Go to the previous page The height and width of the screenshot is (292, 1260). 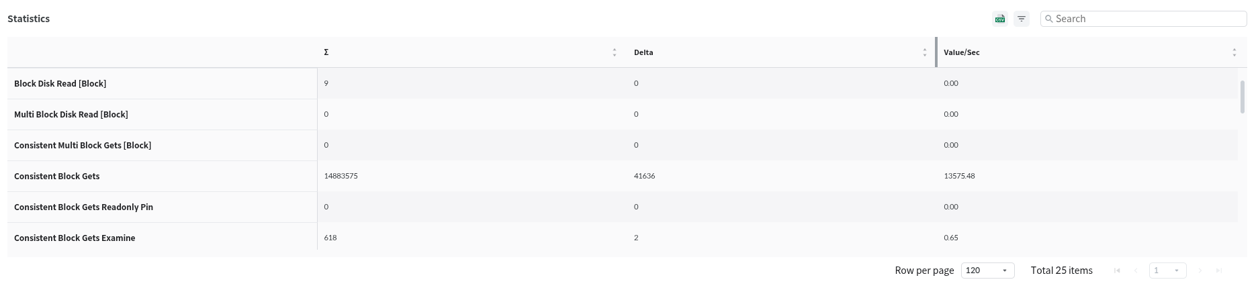pos(1136,271)
